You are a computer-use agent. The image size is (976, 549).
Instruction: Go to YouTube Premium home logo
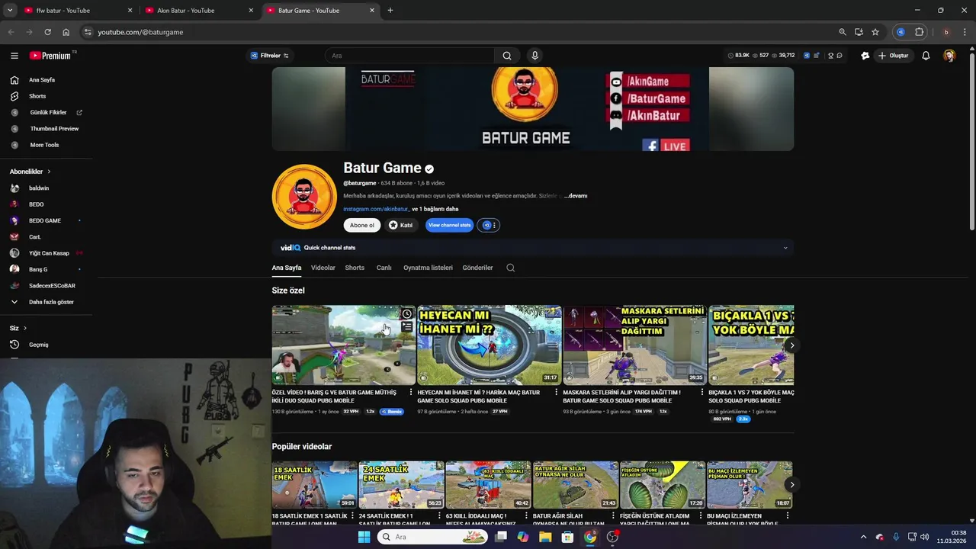click(x=52, y=56)
